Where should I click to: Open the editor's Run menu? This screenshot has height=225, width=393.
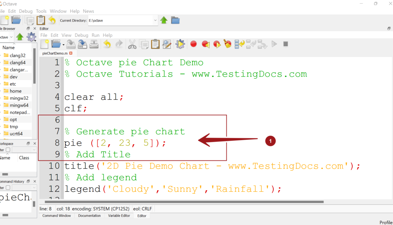(x=96, y=35)
